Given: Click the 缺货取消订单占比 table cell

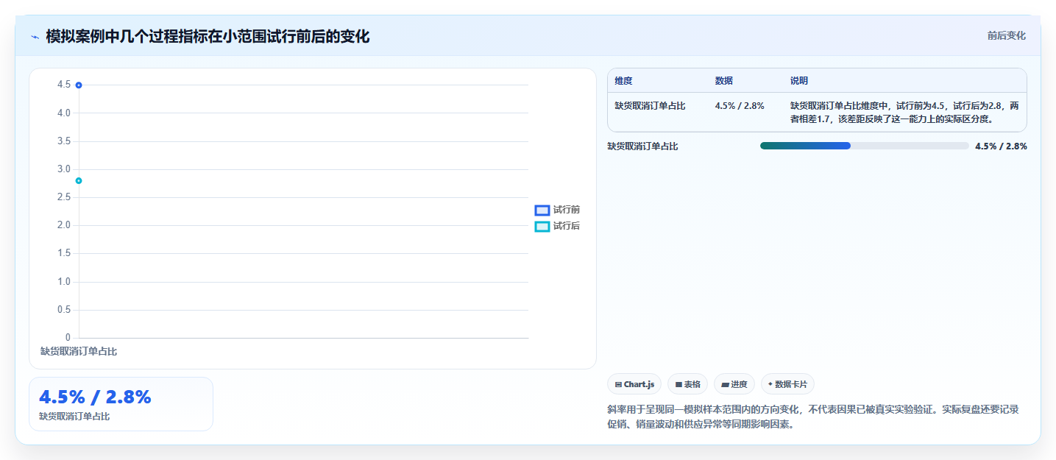Looking at the screenshot, I should (650, 106).
